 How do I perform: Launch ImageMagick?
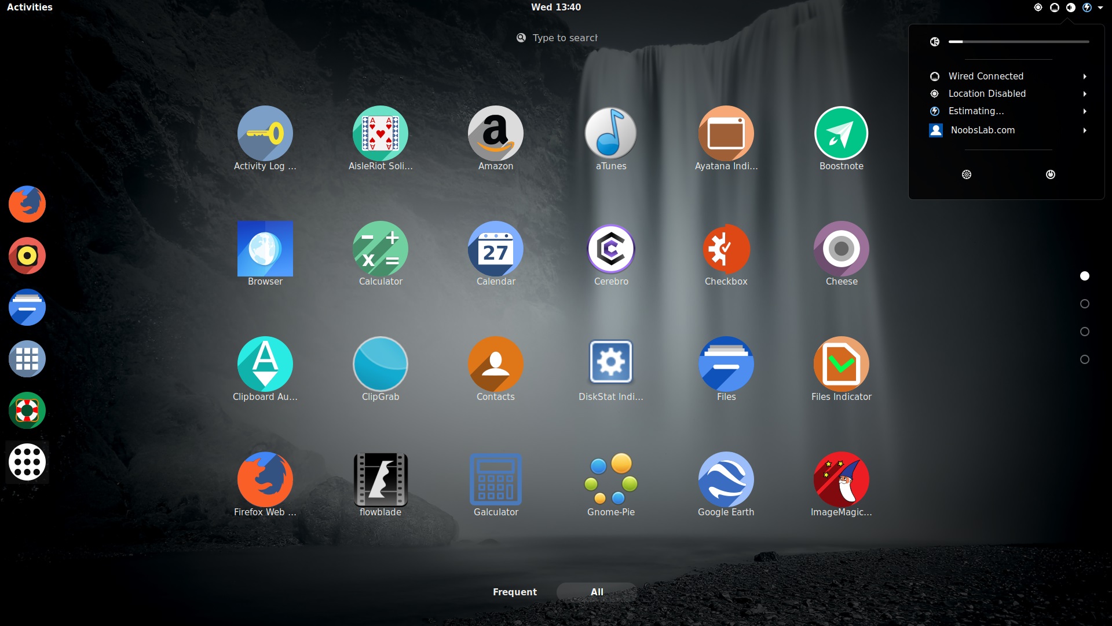coord(841,485)
